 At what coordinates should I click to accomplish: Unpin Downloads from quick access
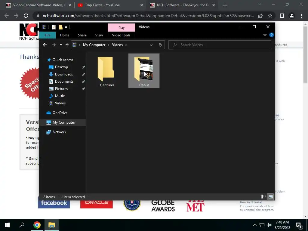84,74
